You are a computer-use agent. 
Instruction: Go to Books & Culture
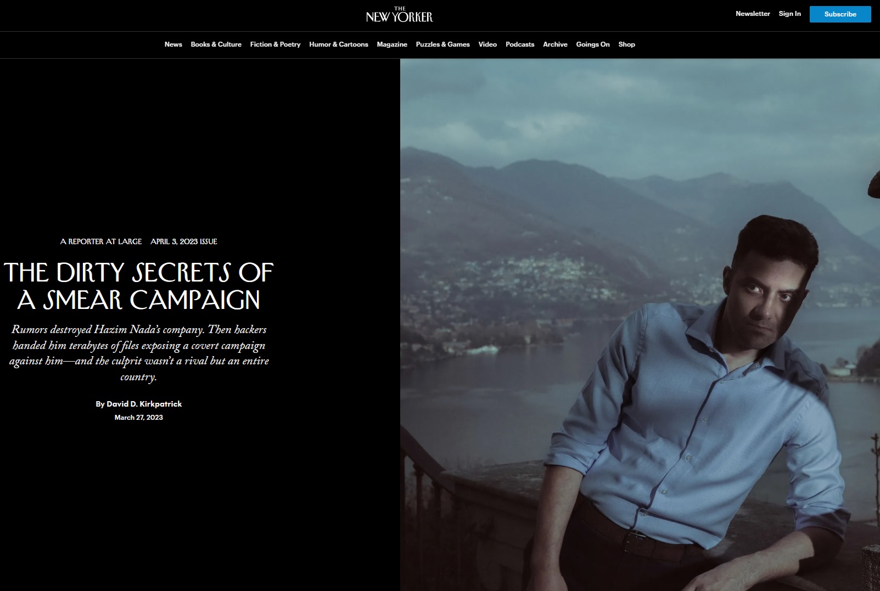coord(216,44)
